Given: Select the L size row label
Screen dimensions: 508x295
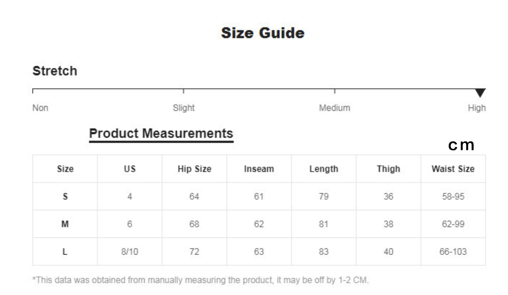Looking at the screenshot, I should pos(65,252).
